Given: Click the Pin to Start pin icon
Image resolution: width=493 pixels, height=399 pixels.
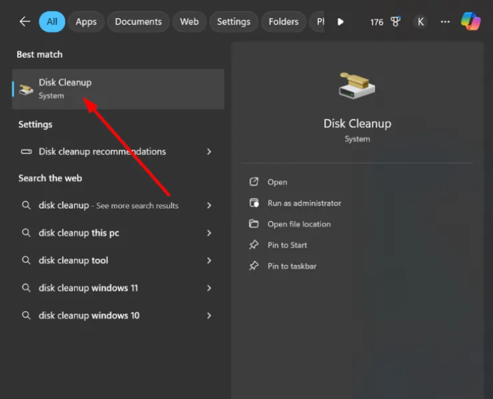Looking at the screenshot, I should click(x=254, y=245).
